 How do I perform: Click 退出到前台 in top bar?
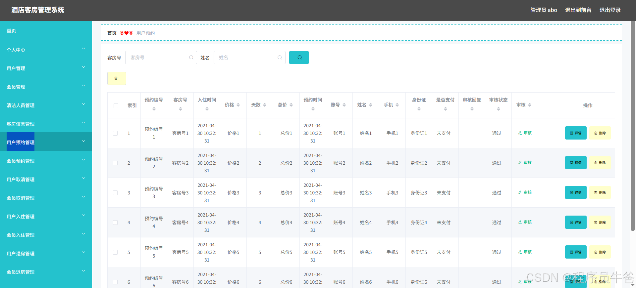pyautogui.click(x=578, y=10)
